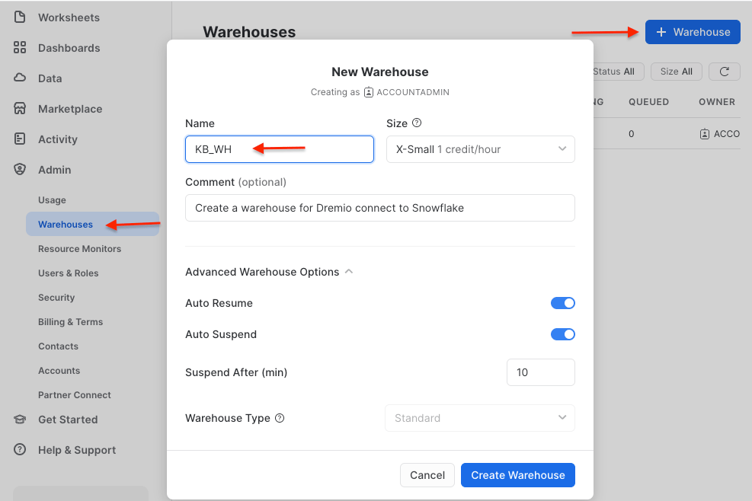Open the Activity icon in the sidebar
The height and width of the screenshot is (501, 752).
(18, 139)
